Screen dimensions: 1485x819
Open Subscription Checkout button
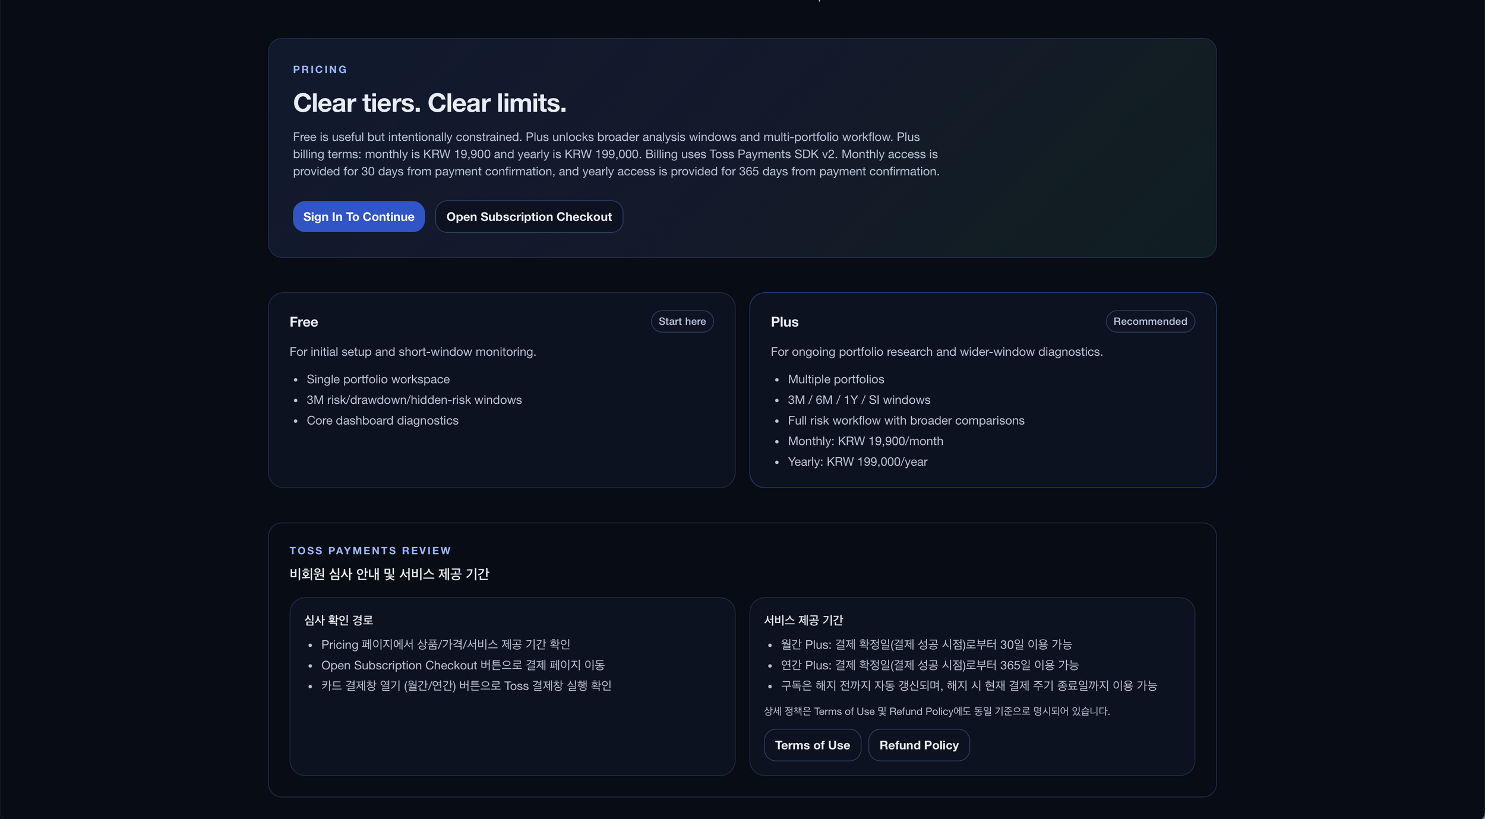pos(529,217)
